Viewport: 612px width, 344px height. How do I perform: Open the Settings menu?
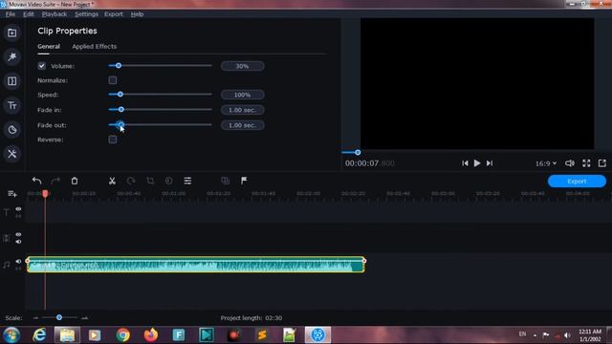pos(86,14)
